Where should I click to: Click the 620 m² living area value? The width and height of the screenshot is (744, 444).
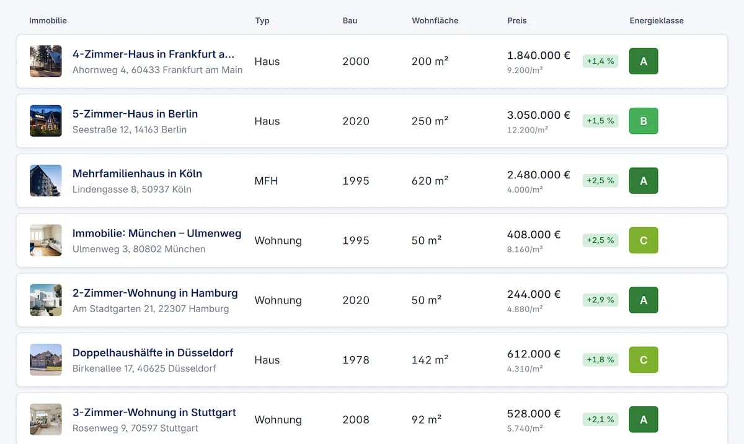(x=430, y=181)
